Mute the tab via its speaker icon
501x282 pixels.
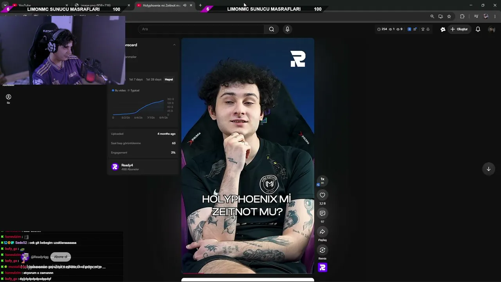click(185, 5)
